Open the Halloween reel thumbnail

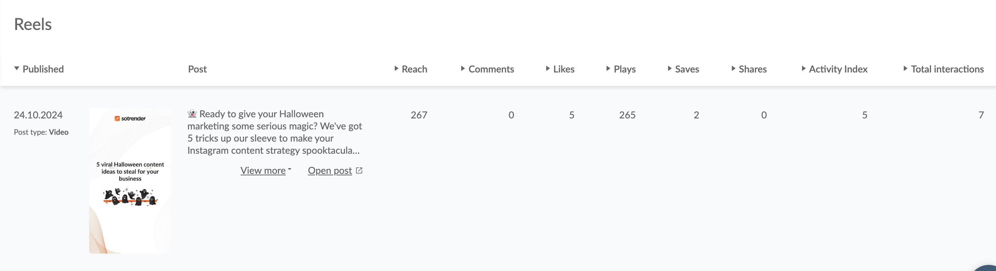(x=130, y=181)
